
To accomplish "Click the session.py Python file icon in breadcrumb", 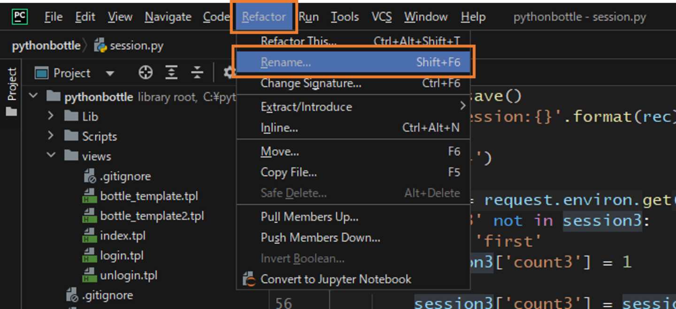I will [100, 45].
